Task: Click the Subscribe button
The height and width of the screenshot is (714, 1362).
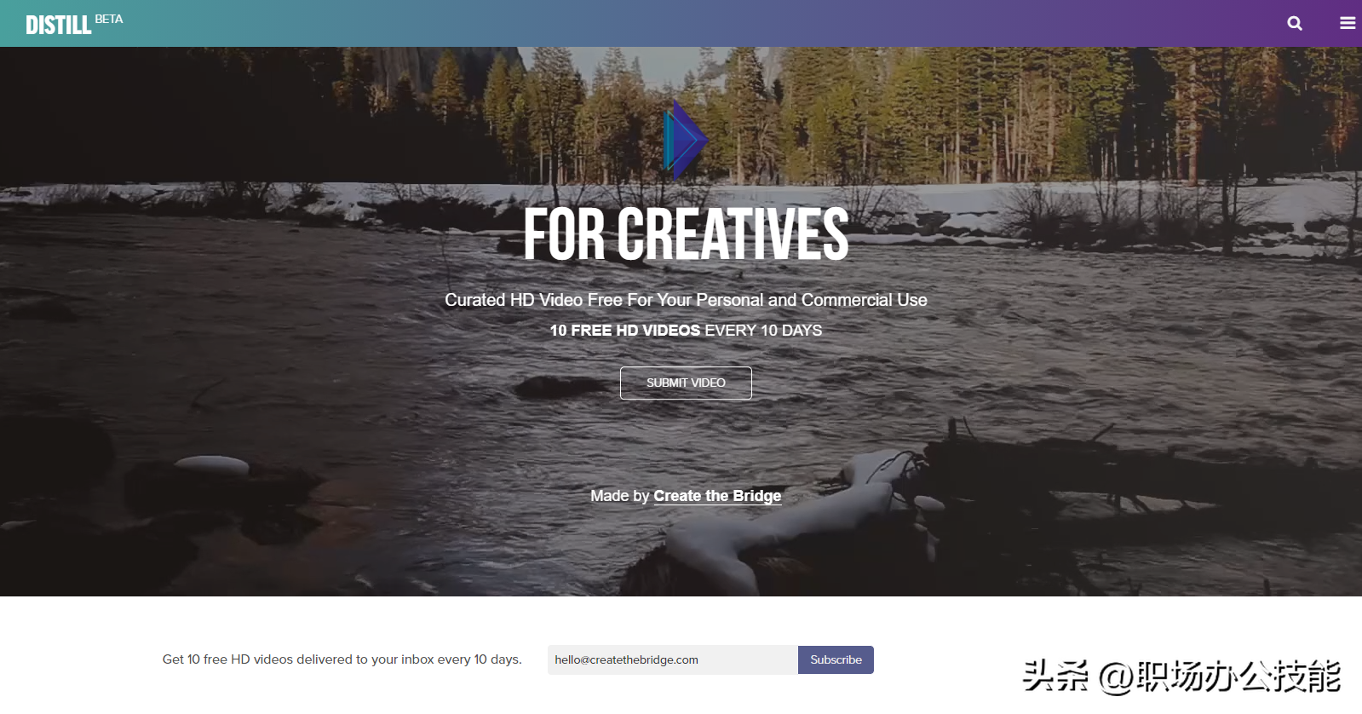Action: point(836,660)
